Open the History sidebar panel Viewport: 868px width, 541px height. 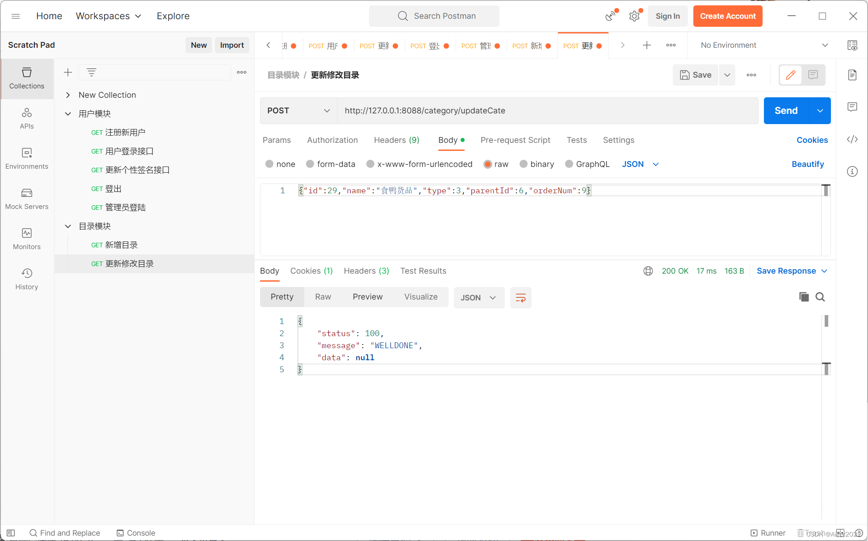tap(27, 279)
